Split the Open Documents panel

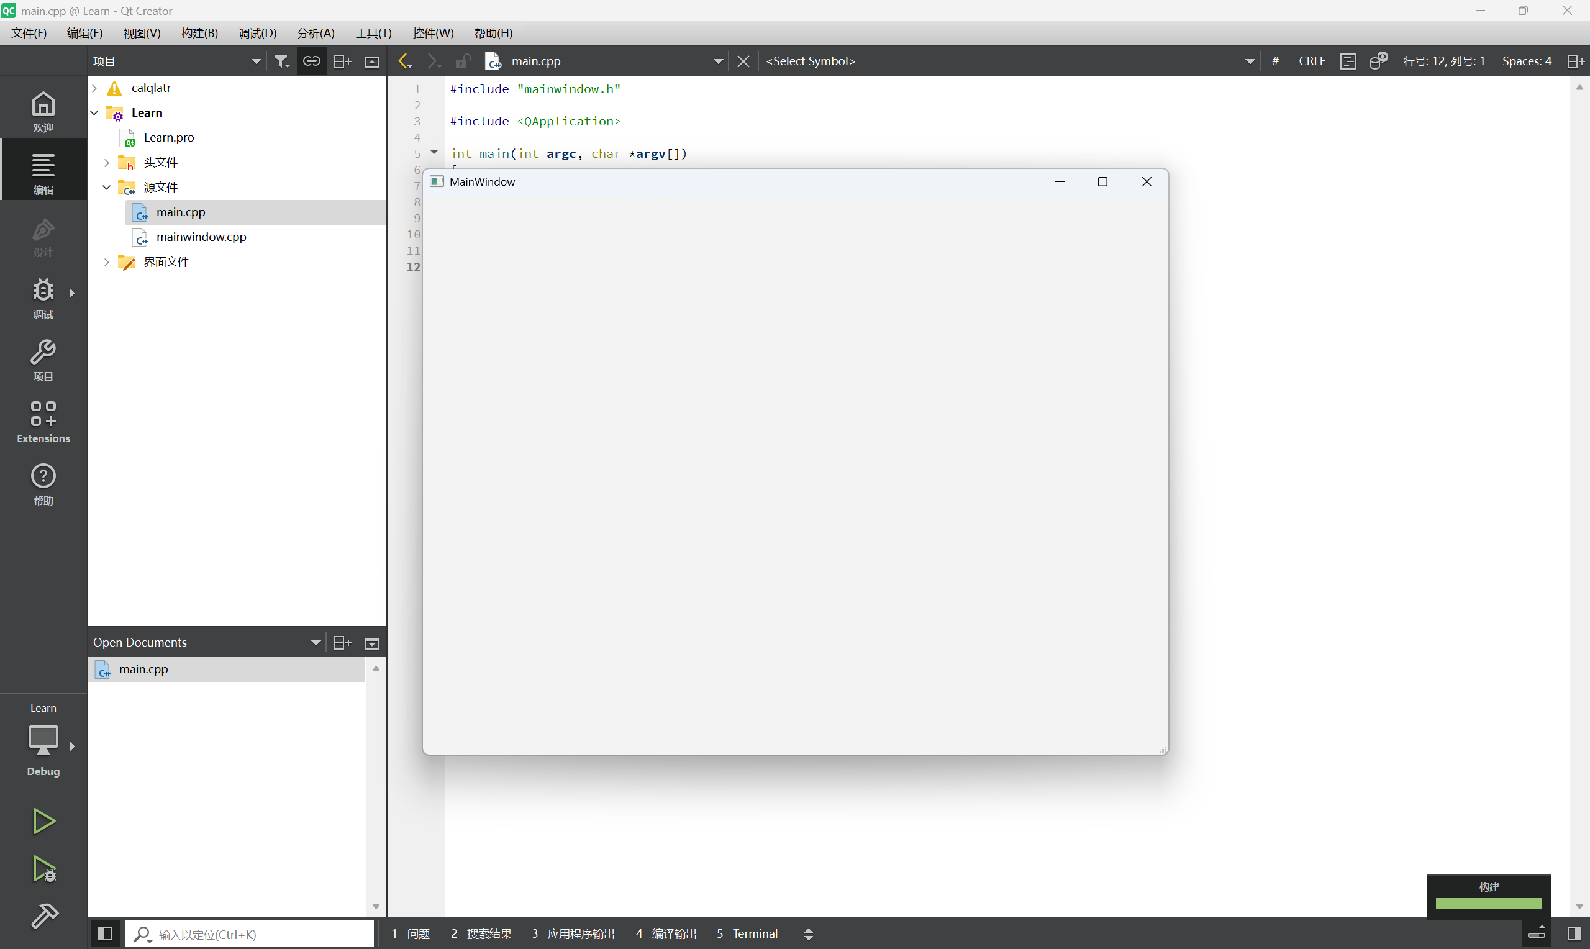coord(343,643)
